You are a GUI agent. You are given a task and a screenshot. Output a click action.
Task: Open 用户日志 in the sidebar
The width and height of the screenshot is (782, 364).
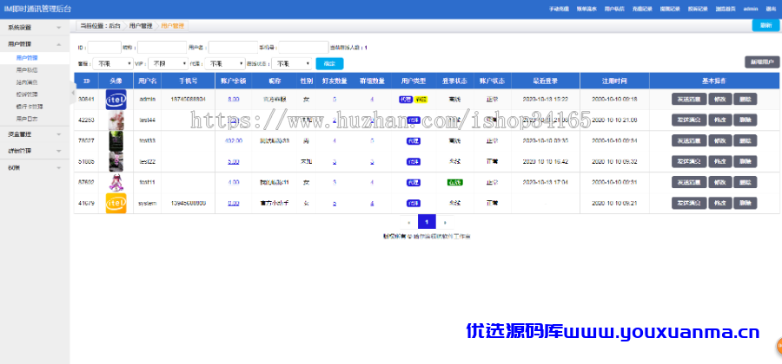[27, 119]
